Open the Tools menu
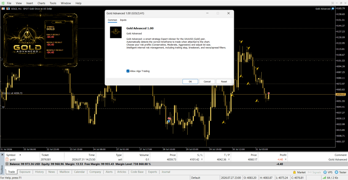This screenshot has height=180, width=348. (53, 3)
